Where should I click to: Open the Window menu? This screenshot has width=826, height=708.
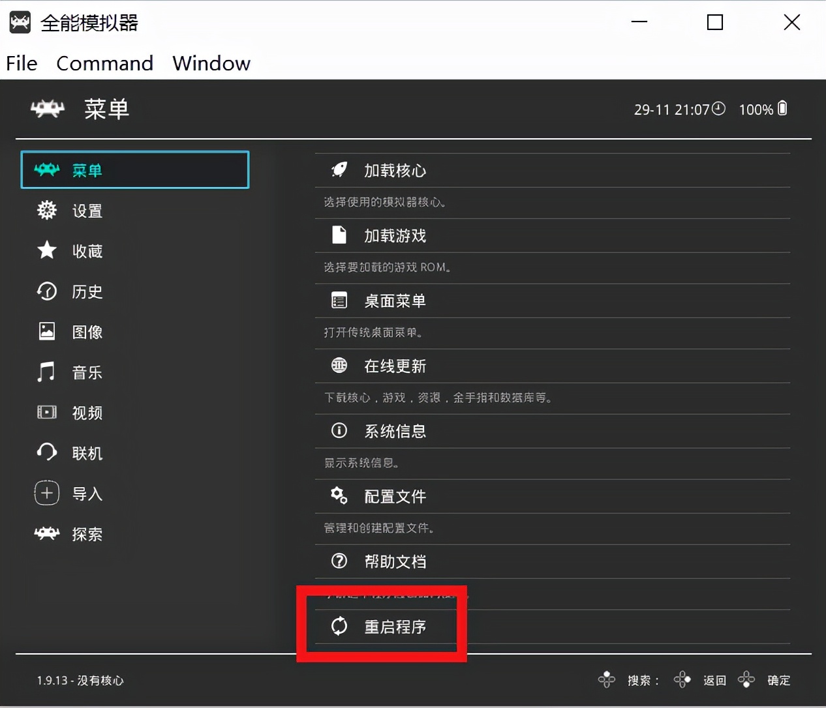tap(211, 63)
